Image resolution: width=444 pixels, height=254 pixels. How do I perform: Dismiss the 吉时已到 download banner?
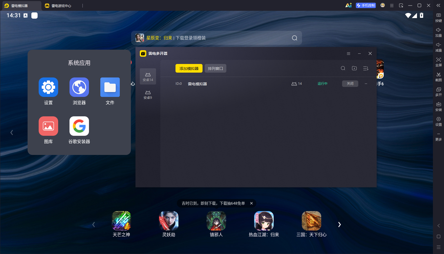click(x=251, y=203)
